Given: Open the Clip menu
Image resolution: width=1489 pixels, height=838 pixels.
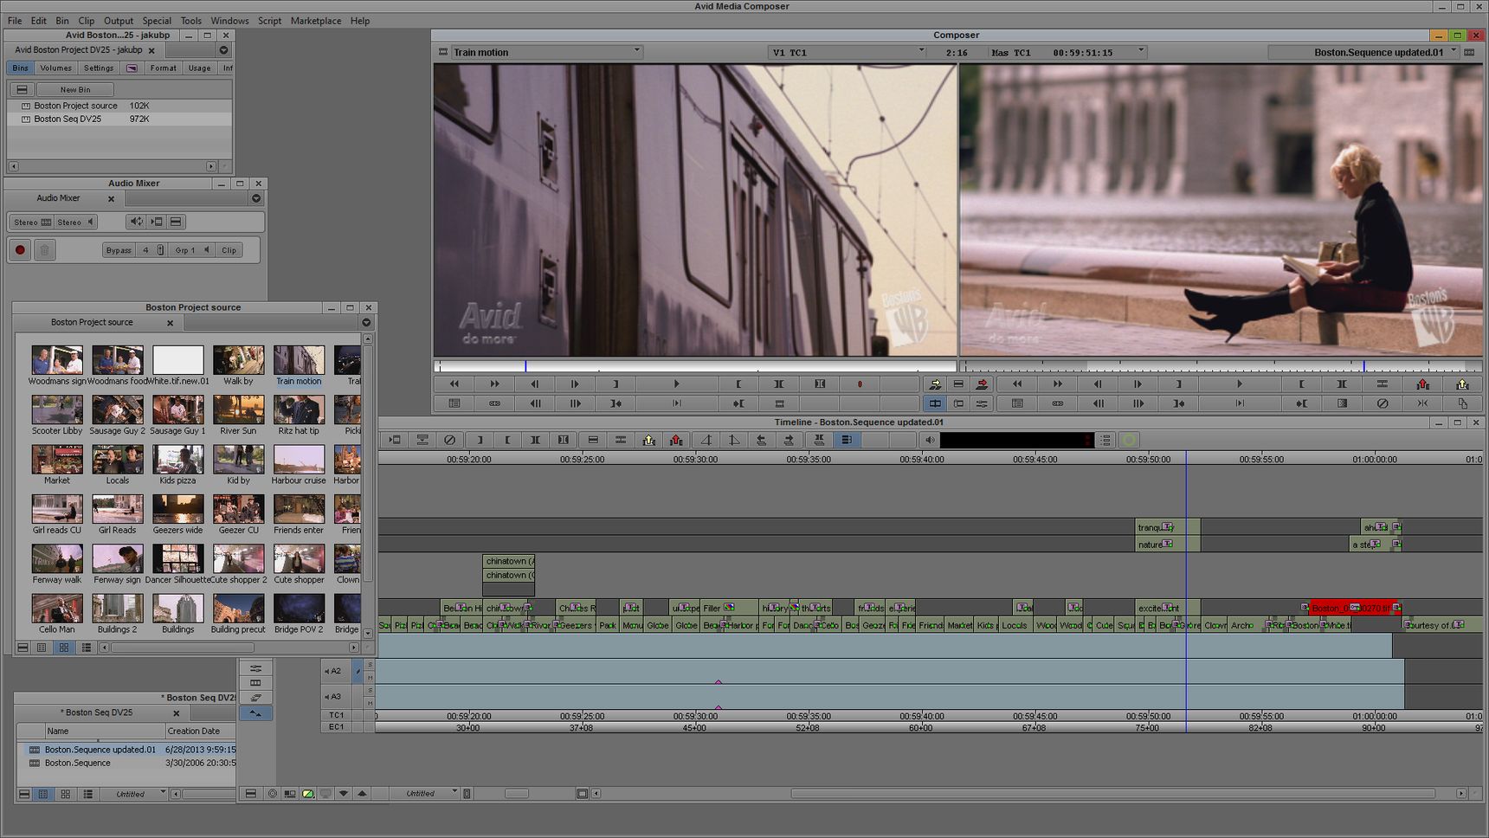Looking at the screenshot, I should (x=87, y=21).
